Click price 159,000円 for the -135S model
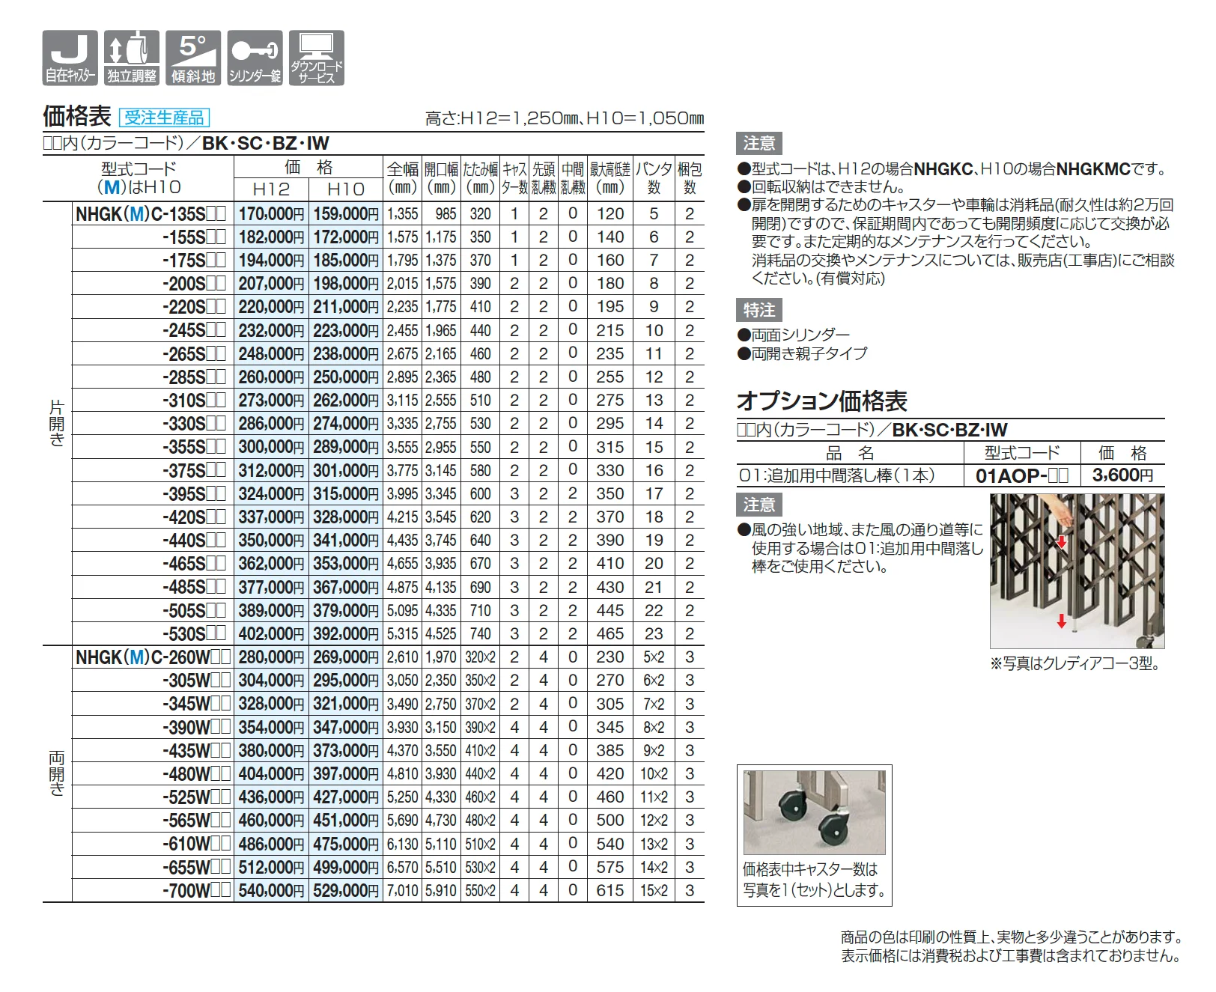 pos(346,214)
